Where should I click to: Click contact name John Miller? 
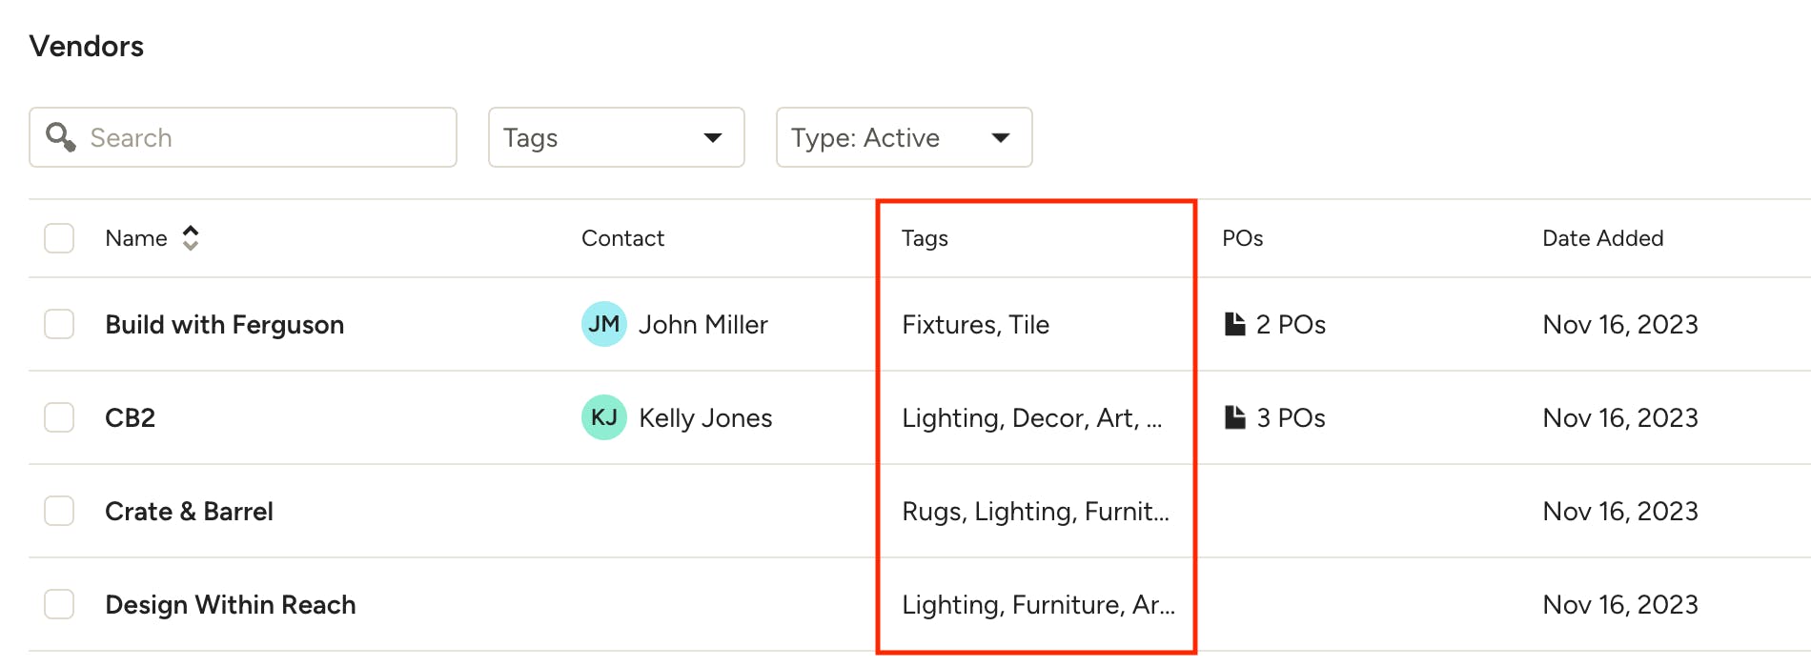[703, 324]
